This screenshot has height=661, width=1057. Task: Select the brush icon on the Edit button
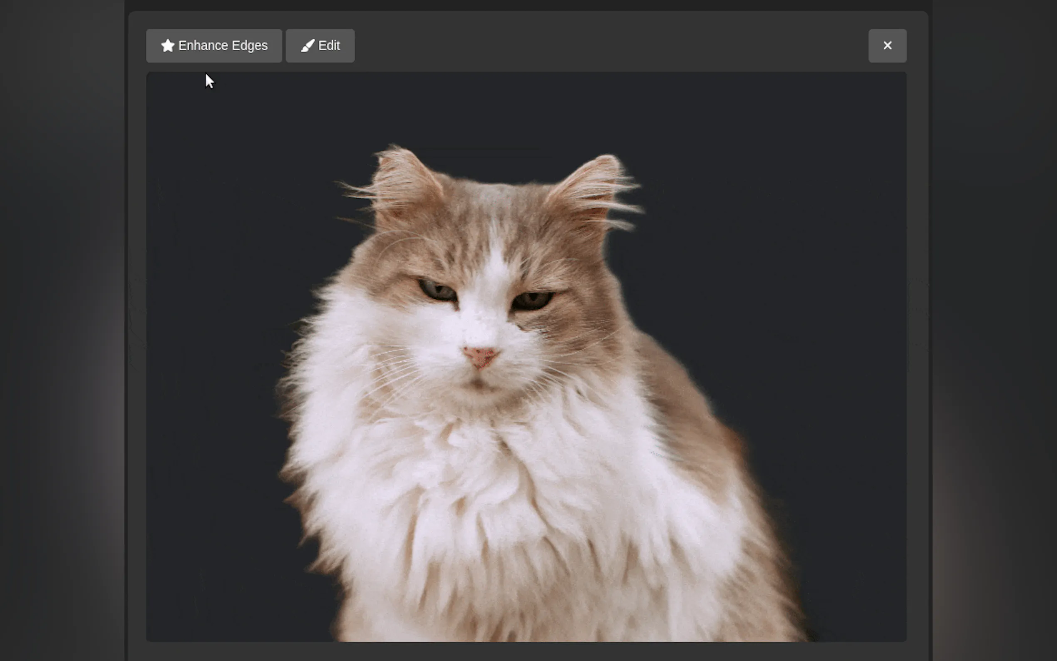[307, 45]
